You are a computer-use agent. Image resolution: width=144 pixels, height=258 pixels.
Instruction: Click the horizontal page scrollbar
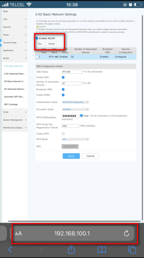click(74, 221)
